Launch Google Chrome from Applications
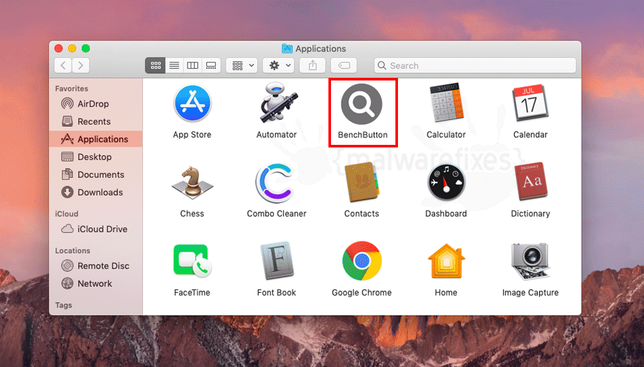Image resolution: width=644 pixels, height=367 pixels. pos(362,261)
